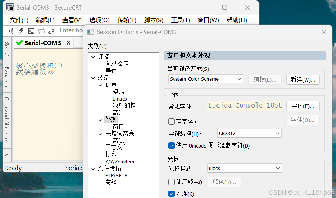Click the disabled 编辑(E)... button
Screen dimensions: 336x198
coord(265,80)
